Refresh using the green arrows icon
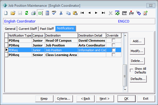 click(x=27, y=13)
